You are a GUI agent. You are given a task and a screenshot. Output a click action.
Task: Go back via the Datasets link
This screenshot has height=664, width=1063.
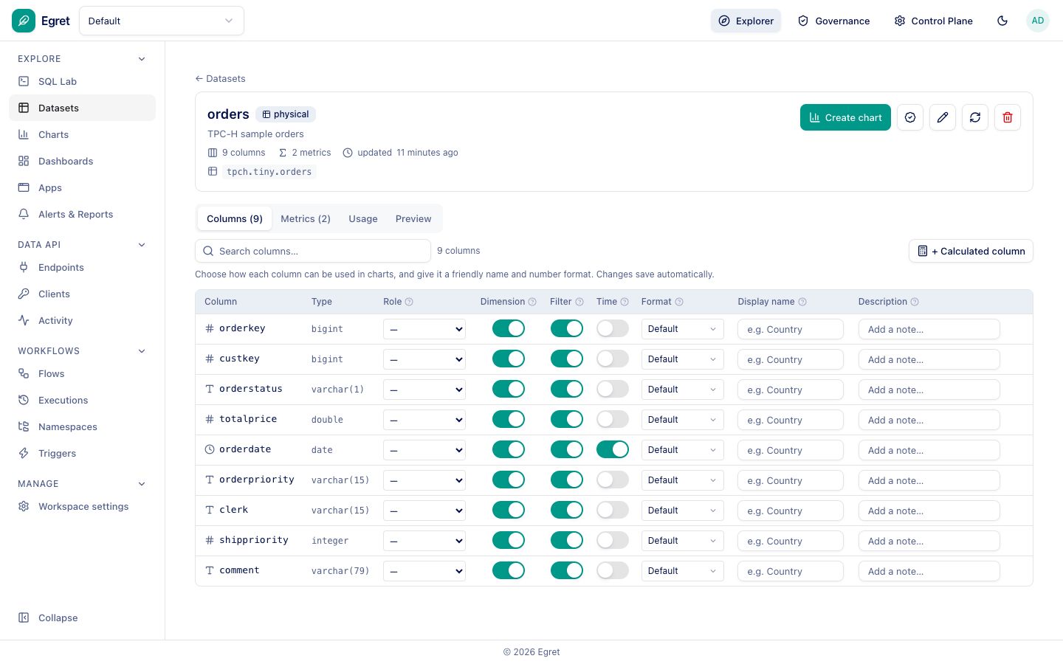220,78
